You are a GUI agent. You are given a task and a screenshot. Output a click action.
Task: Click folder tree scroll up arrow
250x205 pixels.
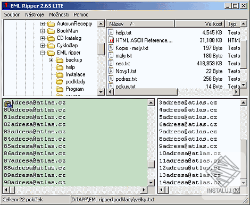click(x=101, y=23)
